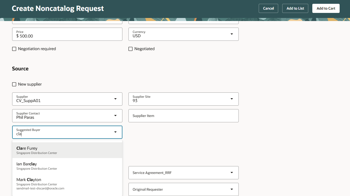Click the Add to Cart button

tap(326, 8)
